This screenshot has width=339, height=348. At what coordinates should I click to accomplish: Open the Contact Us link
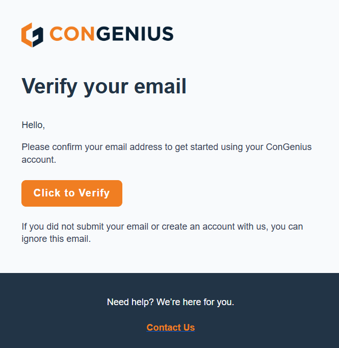click(x=170, y=328)
